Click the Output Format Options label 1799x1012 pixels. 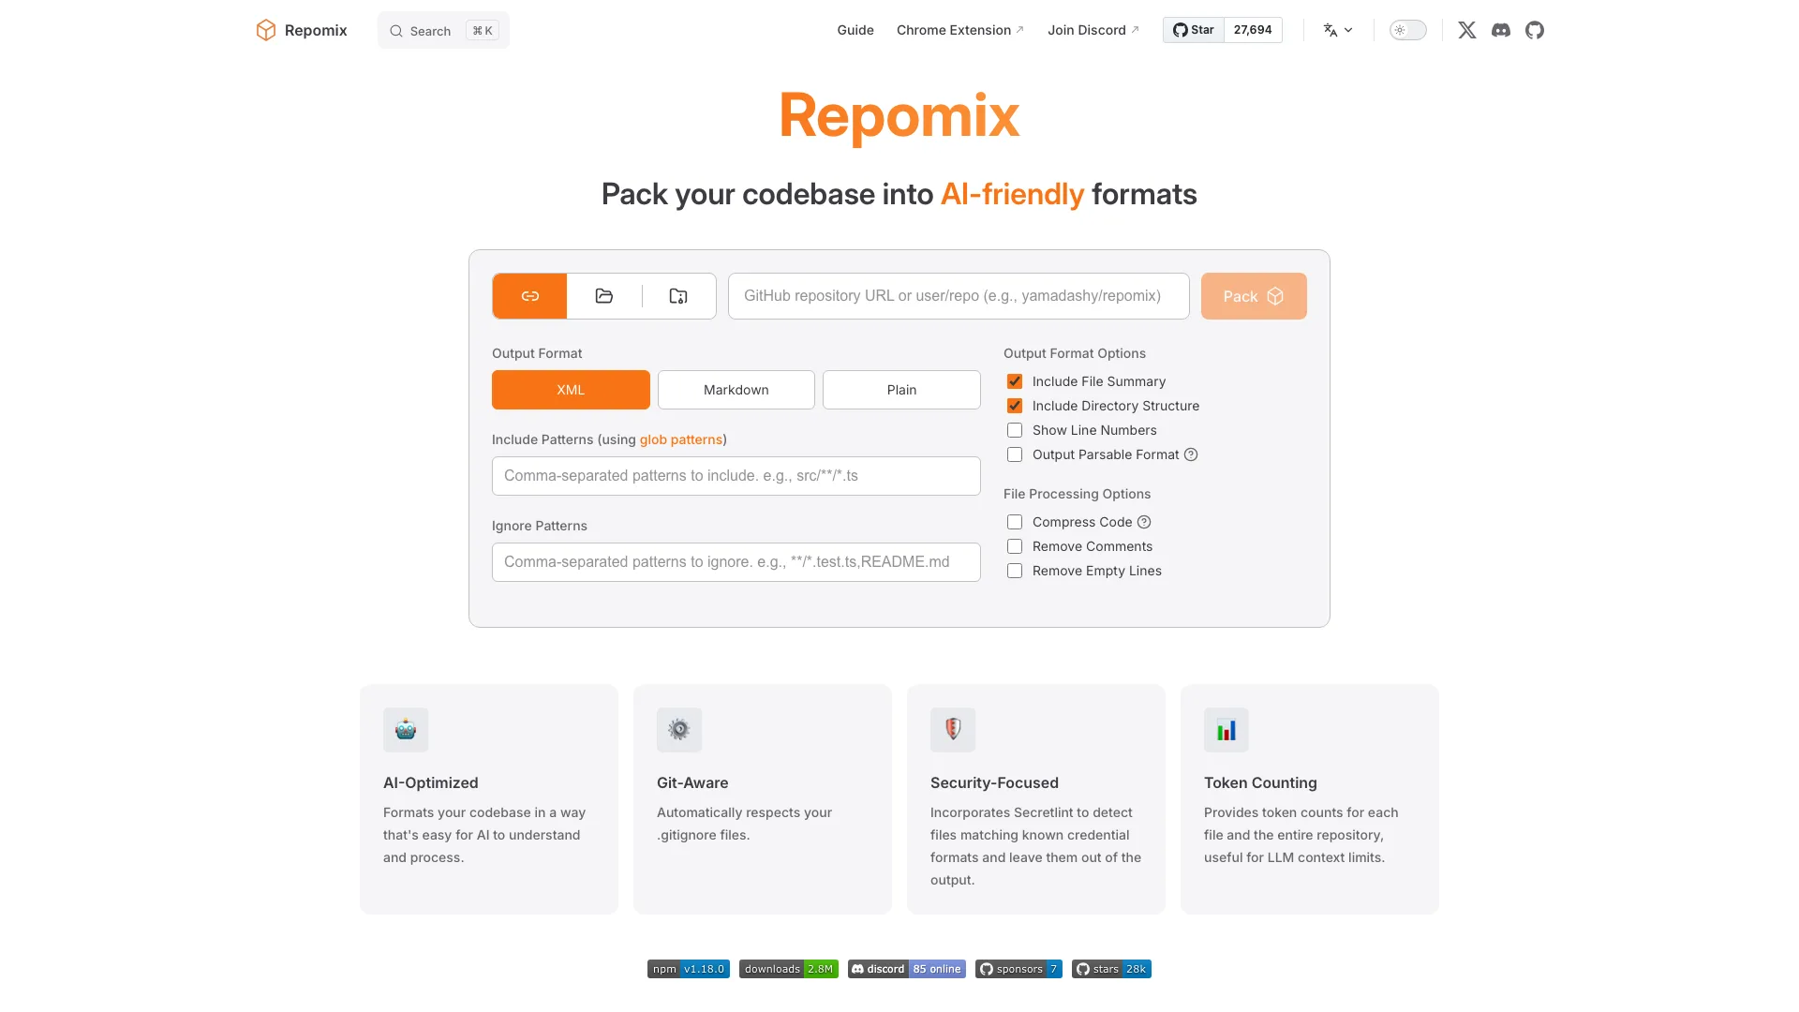pyautogui.click(x=1075, y=353)
